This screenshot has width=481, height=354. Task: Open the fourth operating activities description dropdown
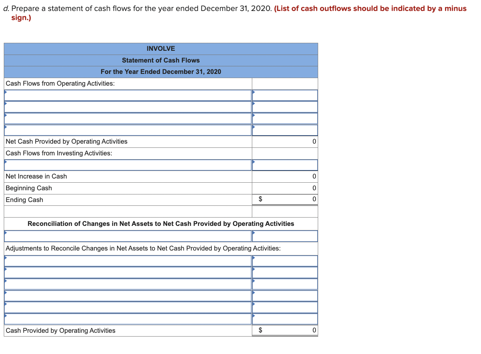pyautogui.click(x=127, y=130)
